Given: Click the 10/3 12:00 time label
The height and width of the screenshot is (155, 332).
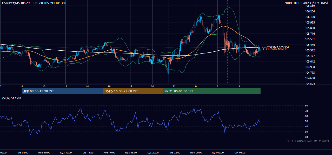Looking at the screenshot, I should tap(65, 152).
